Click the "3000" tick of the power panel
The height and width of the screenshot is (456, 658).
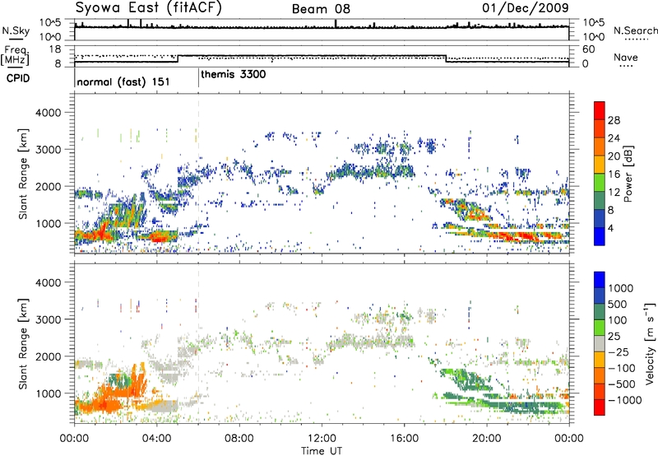tap(48, 150)
